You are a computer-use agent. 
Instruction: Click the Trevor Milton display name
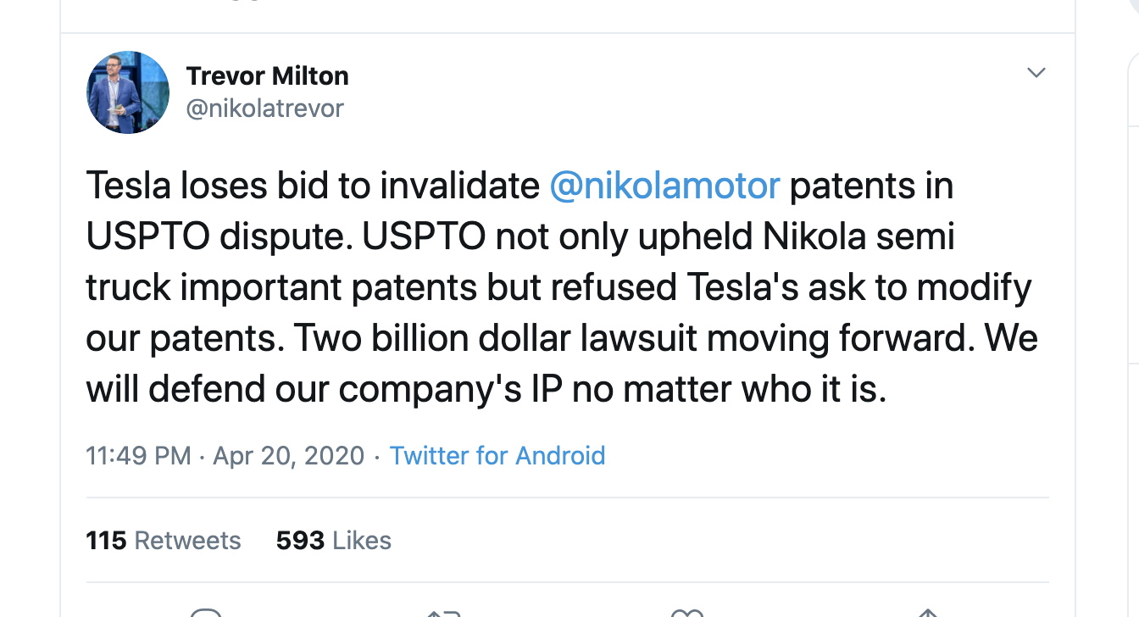tap(267, 76)
